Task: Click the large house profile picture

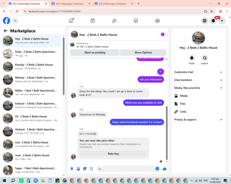Action: (198, 38)
